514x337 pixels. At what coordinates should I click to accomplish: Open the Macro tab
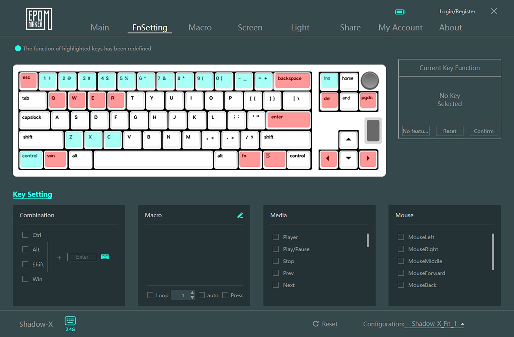pos(200,27)
